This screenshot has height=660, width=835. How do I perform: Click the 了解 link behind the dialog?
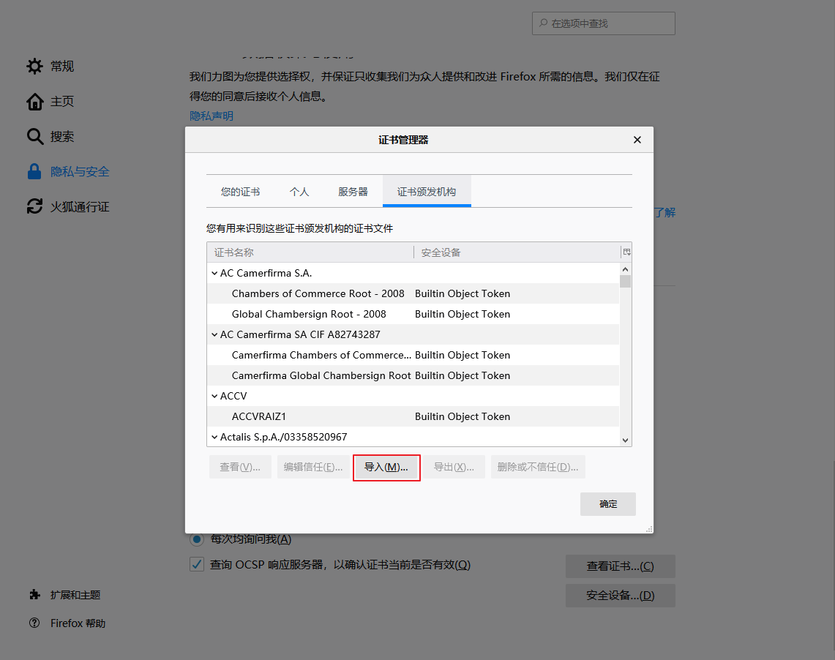(664, 212)
